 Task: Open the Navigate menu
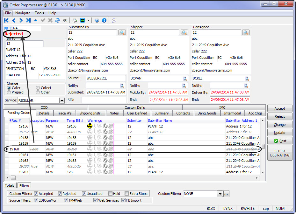tap(23, 13)
